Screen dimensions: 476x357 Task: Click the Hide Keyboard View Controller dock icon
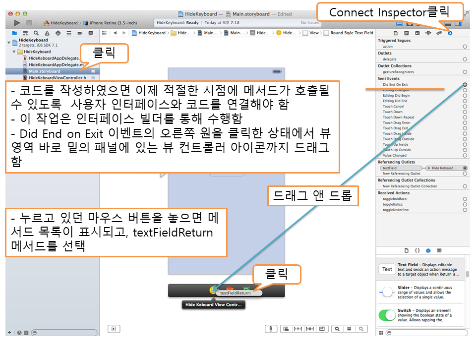click(213, 291)
